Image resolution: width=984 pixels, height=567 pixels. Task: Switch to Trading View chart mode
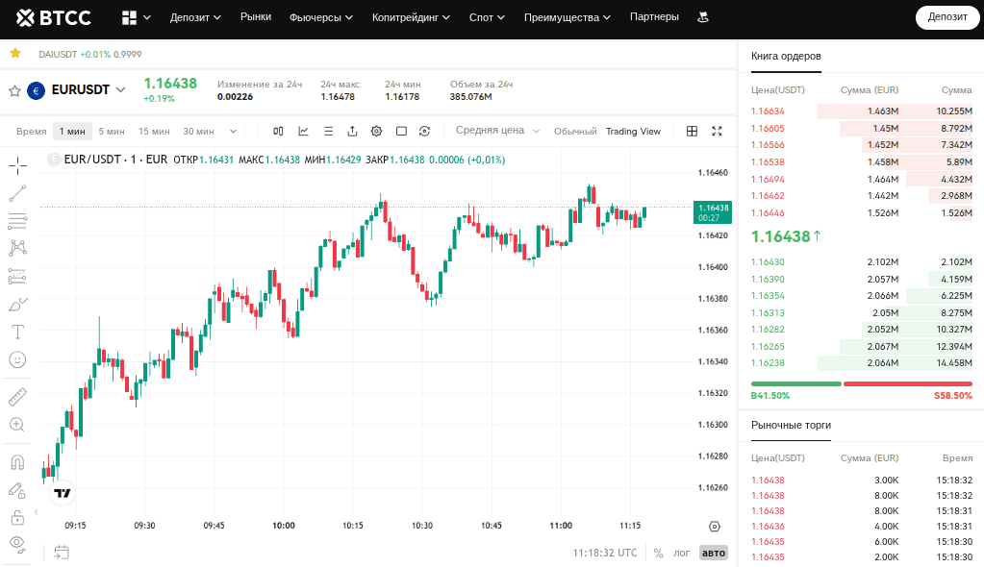click(x=633, y=131)
